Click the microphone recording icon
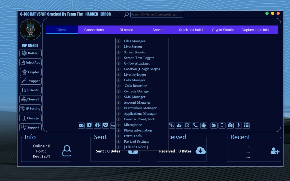 coord(238,125)
